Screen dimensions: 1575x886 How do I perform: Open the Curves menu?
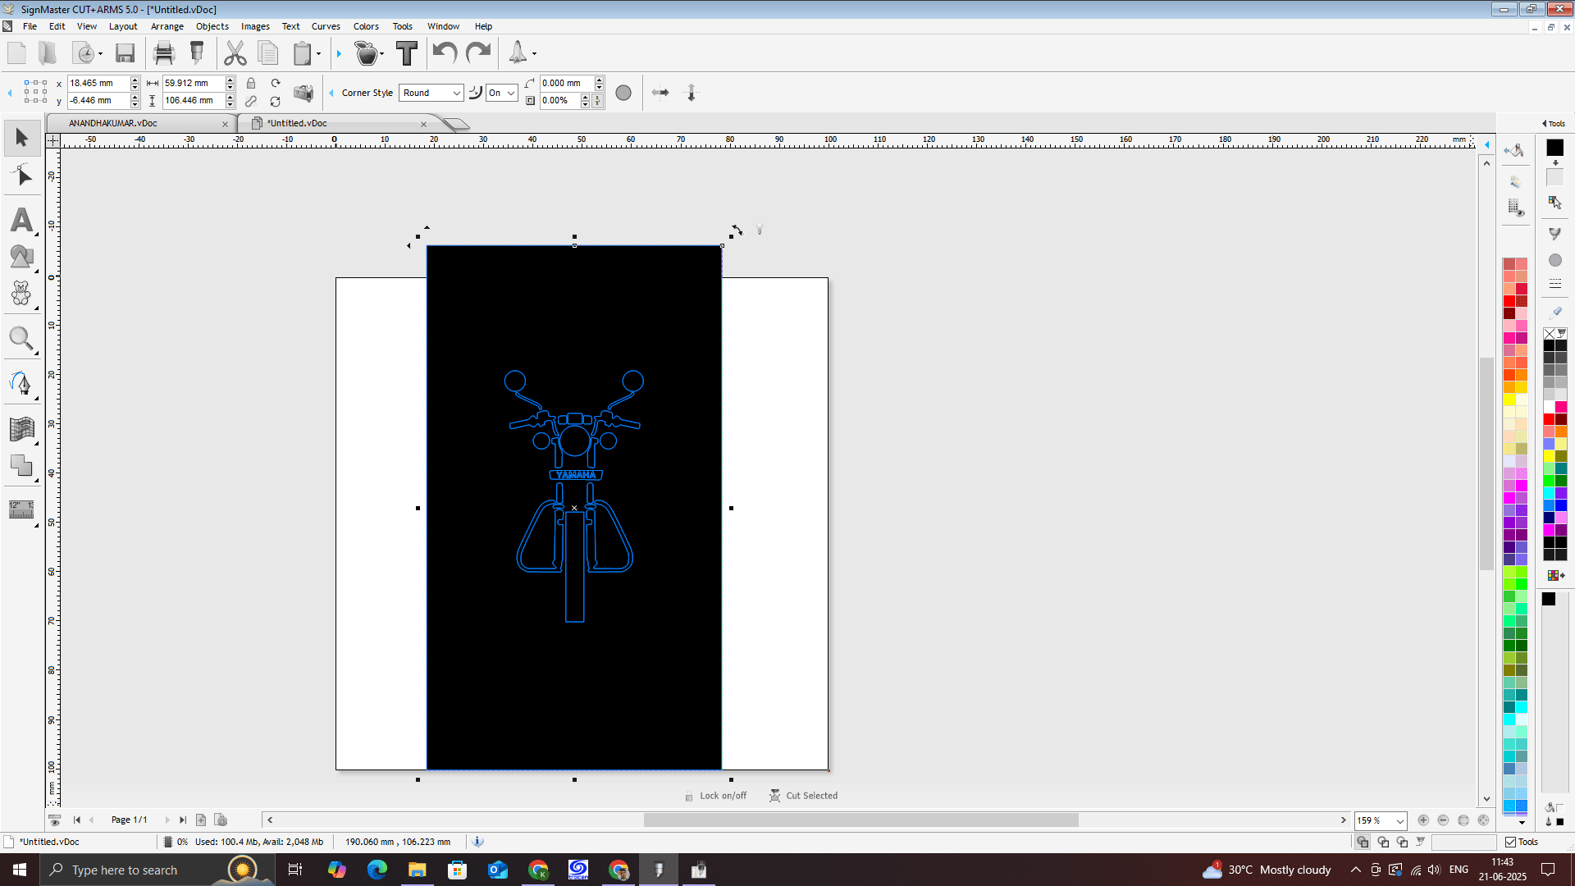[x=326, y=26]
